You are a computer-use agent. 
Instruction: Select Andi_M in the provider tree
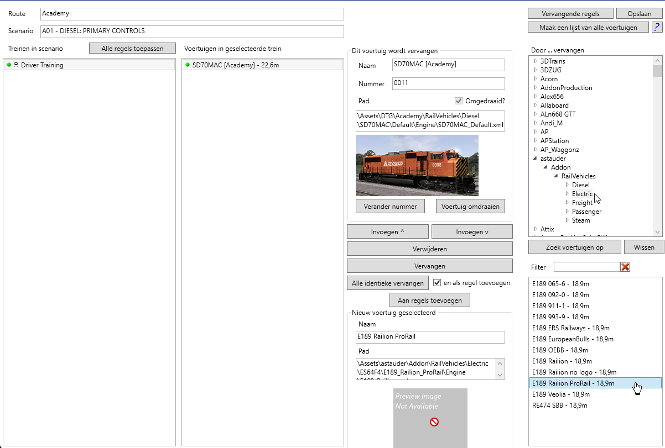click(552, 123)
